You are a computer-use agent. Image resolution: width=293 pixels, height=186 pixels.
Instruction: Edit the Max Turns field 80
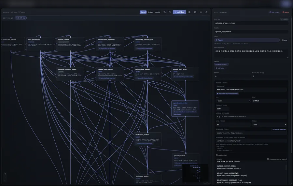click(233, 124)
